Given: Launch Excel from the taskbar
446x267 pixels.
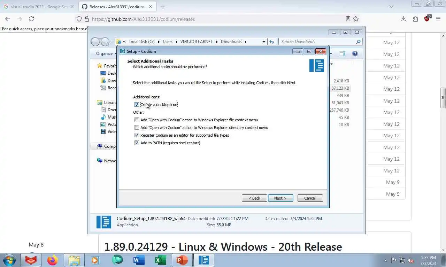Looking at the screenshot, I should click(161, 260).
